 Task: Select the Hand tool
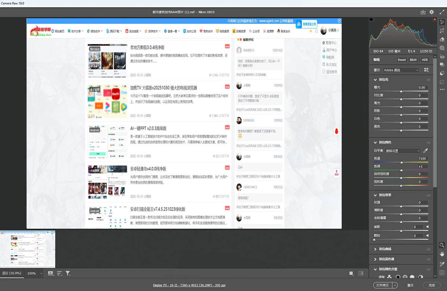point(442,254)
